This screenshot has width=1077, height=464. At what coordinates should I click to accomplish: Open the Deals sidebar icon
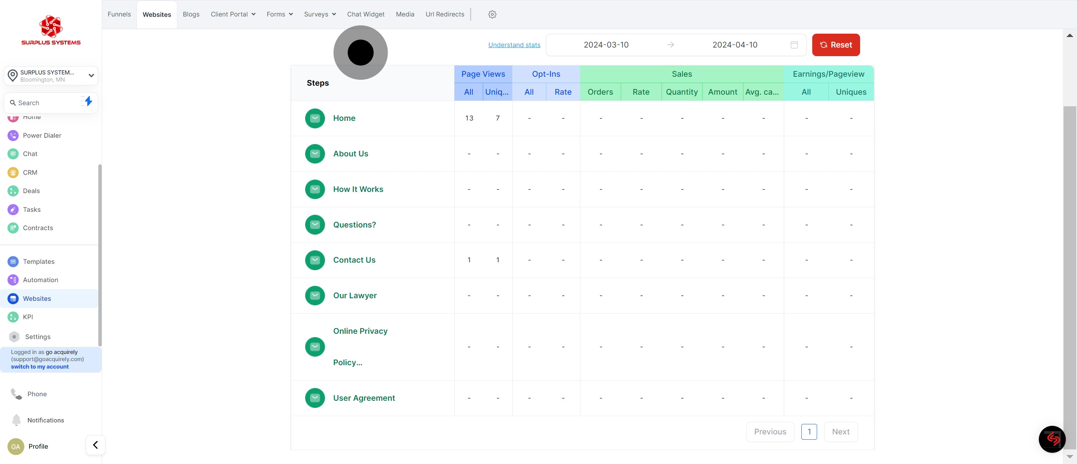click(x=13, y=191)
